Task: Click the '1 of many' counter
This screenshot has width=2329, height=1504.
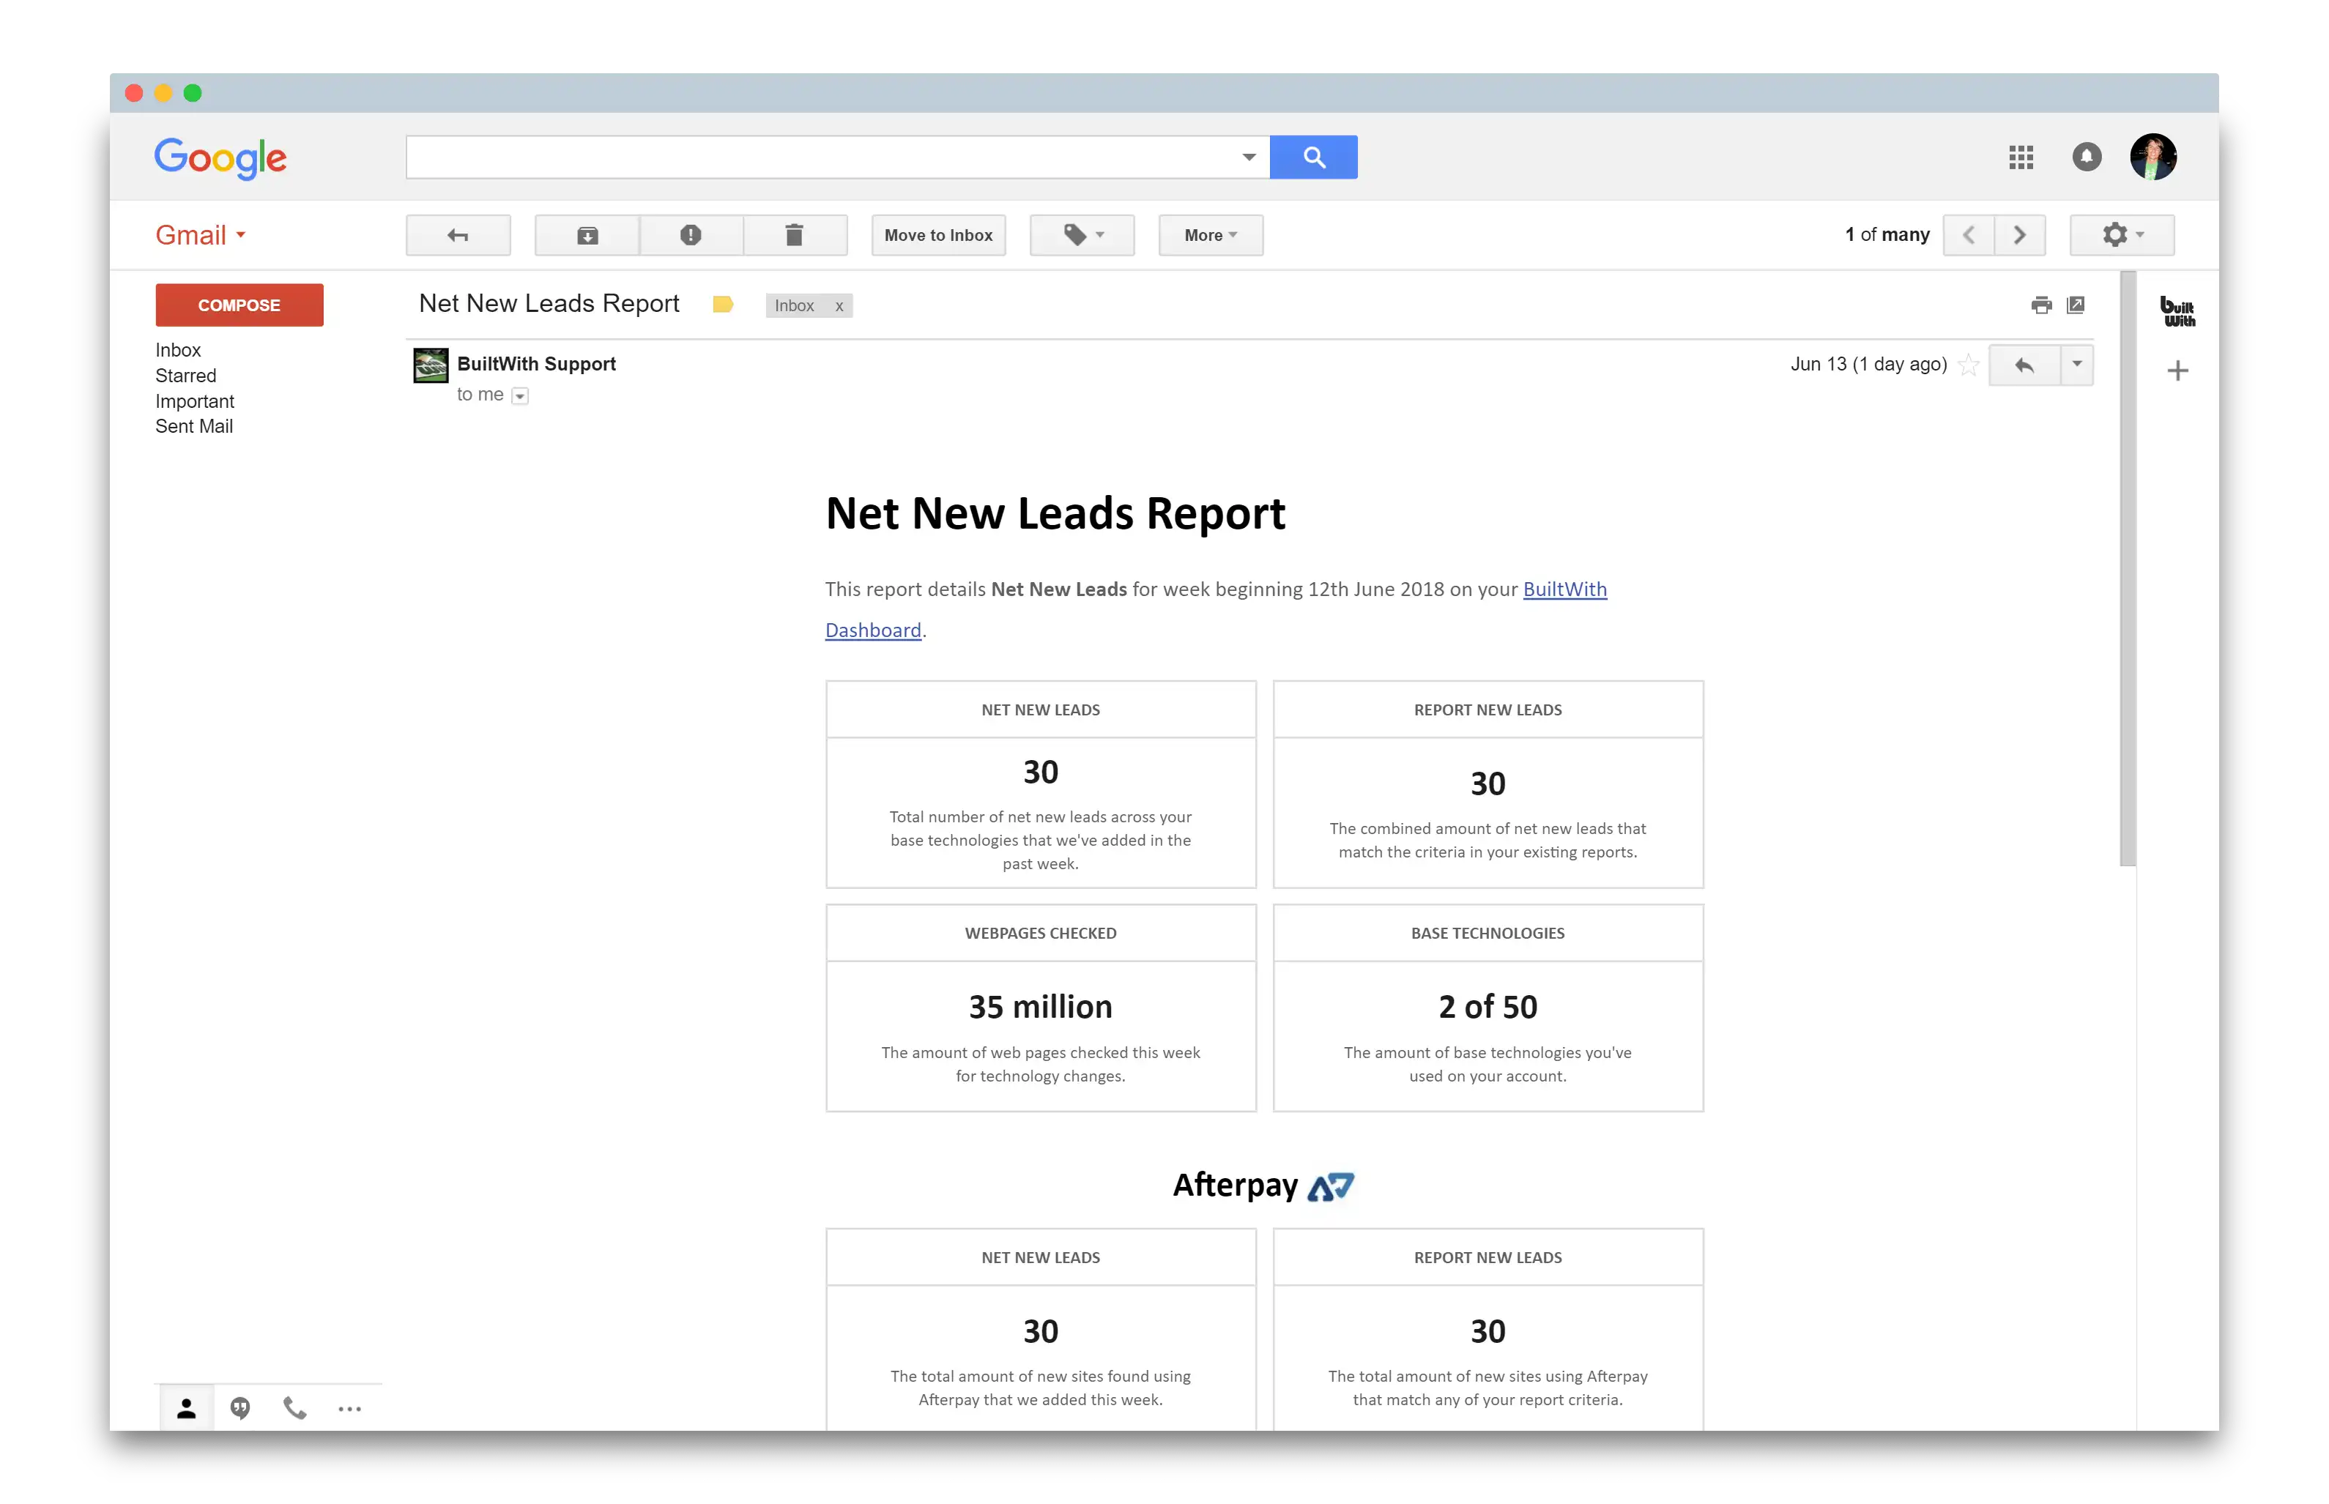Action: [1887, 235]
